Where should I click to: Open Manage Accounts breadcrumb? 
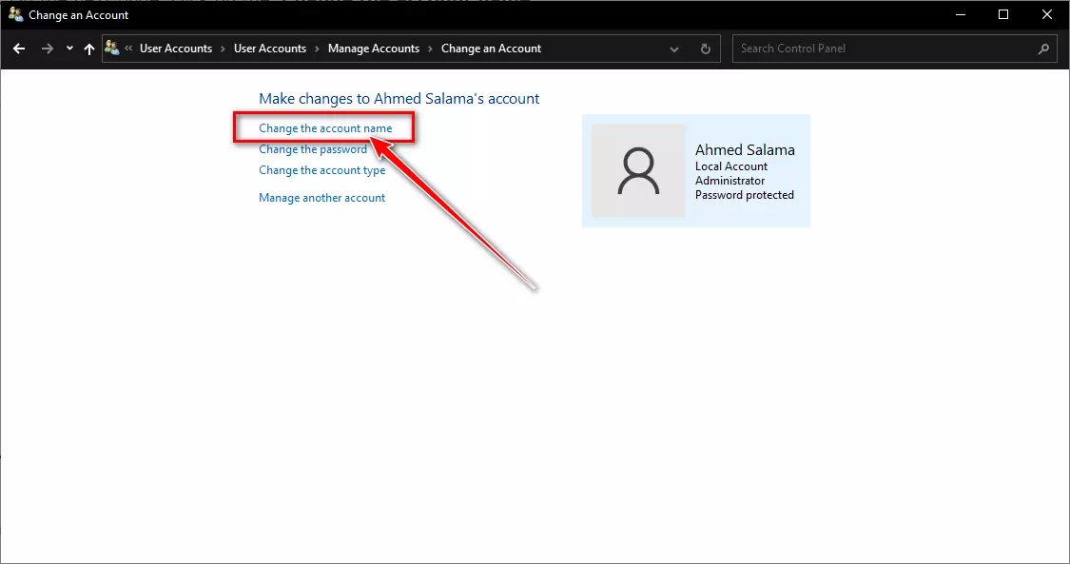point(374,49)
